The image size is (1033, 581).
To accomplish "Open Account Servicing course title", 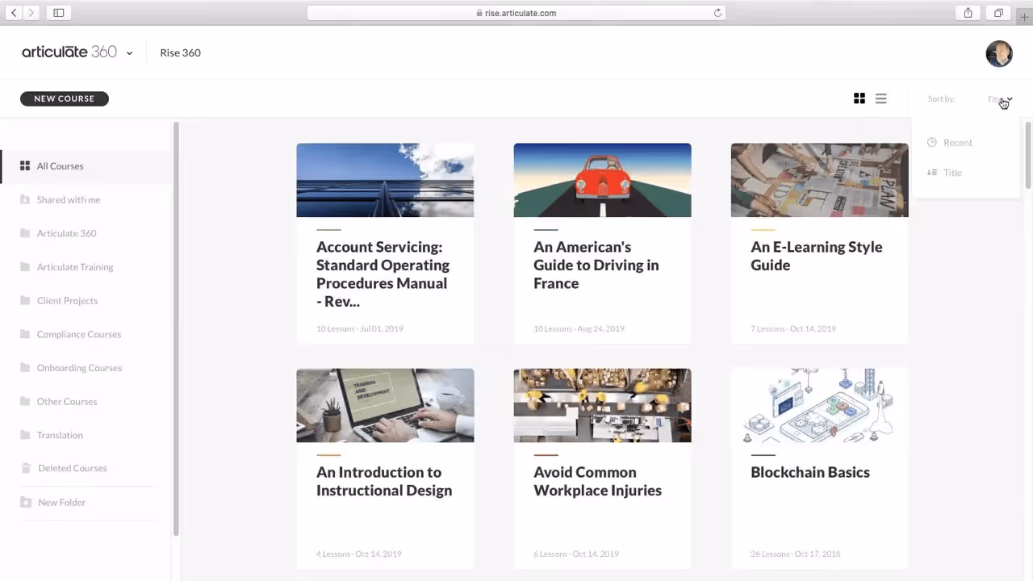I will 383,274.
